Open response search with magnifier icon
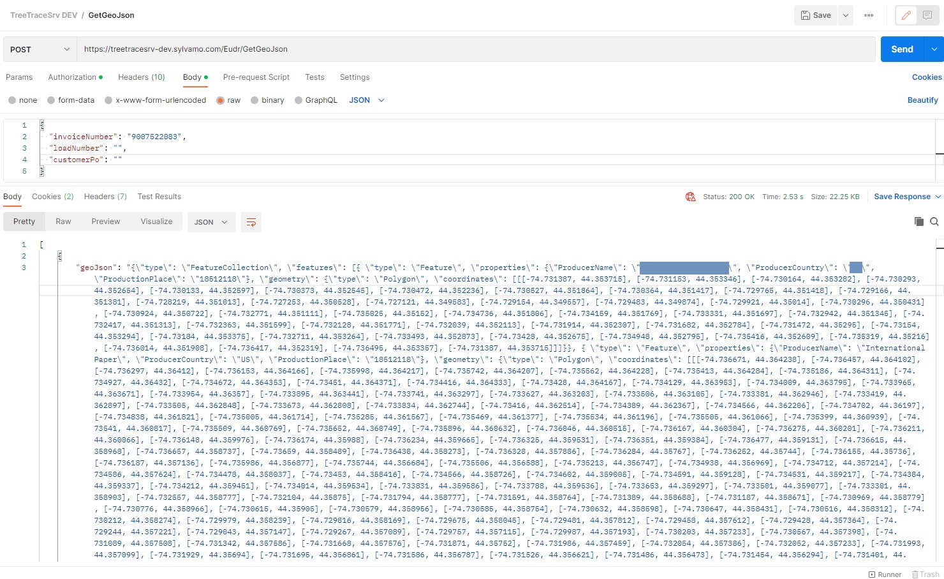 [x=934, y=222]
